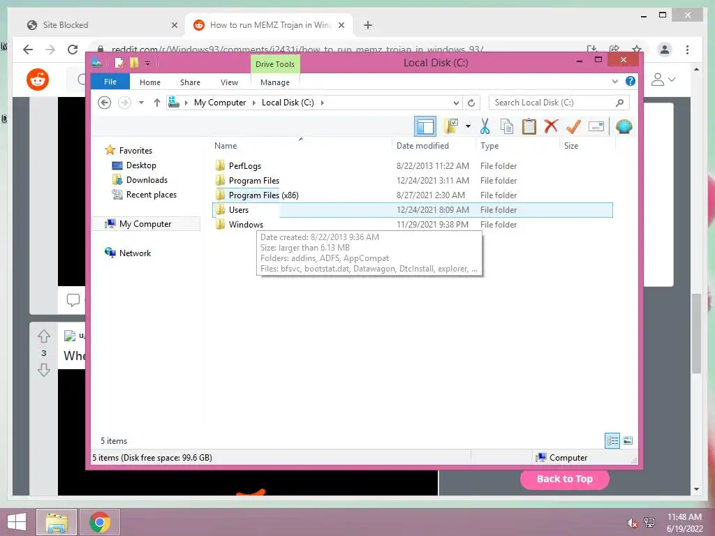Click the Reddit logo home icon
Image resolution: width=715 pixels, height=536 pixels.
38,80
